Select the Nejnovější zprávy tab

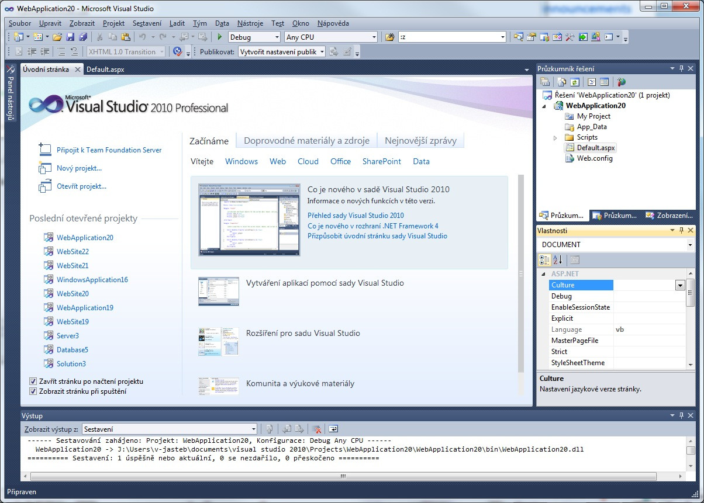pyautogui.click(x=421, y=141)
